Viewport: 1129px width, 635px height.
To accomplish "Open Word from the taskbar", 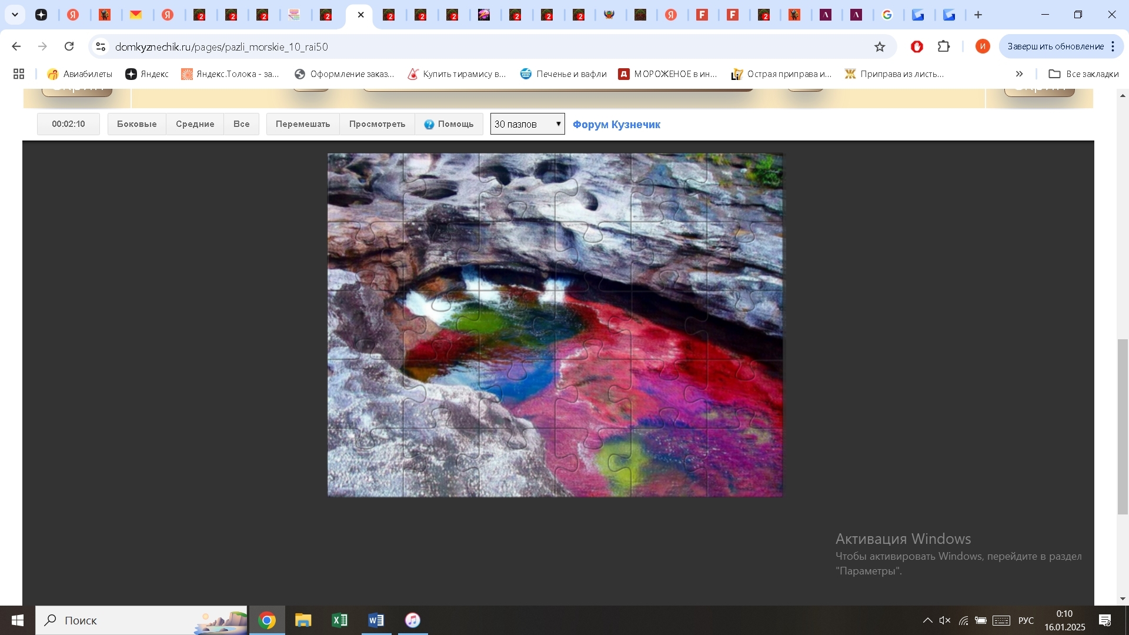I will pyautogui.click(x=376, y=620).
